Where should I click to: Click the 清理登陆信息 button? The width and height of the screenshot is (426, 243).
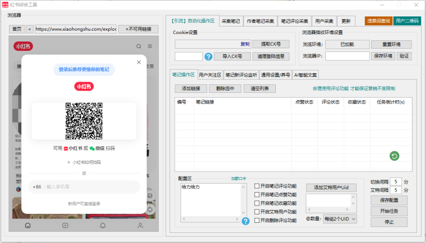pos(271,56)
